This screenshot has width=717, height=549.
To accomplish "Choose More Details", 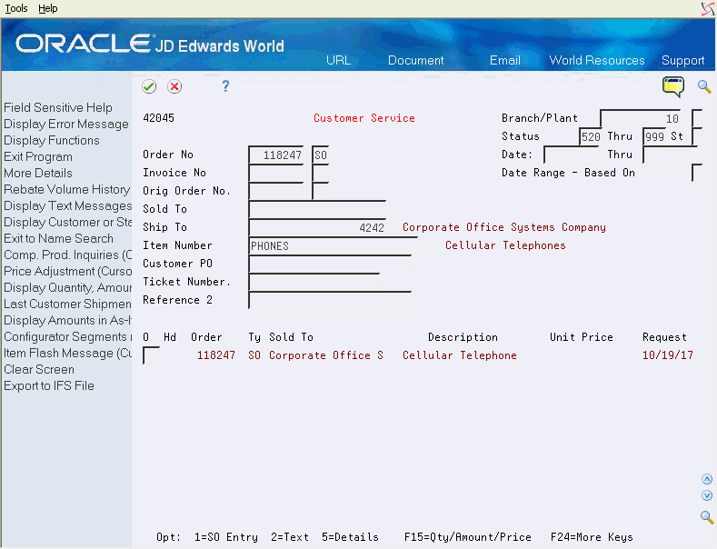I will pyautogui.click(x=38, y=173).
